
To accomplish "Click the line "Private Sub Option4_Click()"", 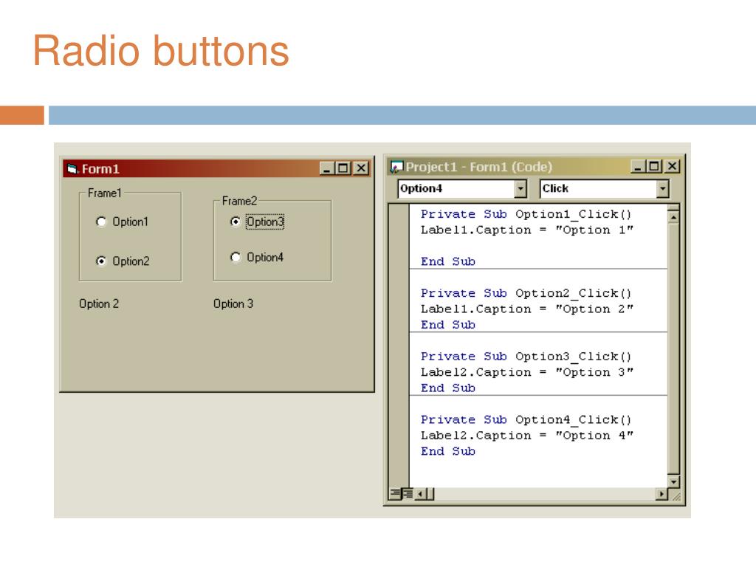I will (526, 419).
